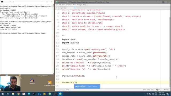Open Task View from the taskbar
Screen dimensions: 171x96
coord(7,94)
